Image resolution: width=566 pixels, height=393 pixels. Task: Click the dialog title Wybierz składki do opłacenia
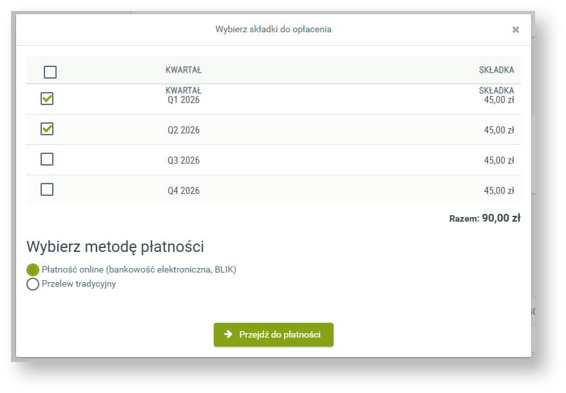click(274, 29)
